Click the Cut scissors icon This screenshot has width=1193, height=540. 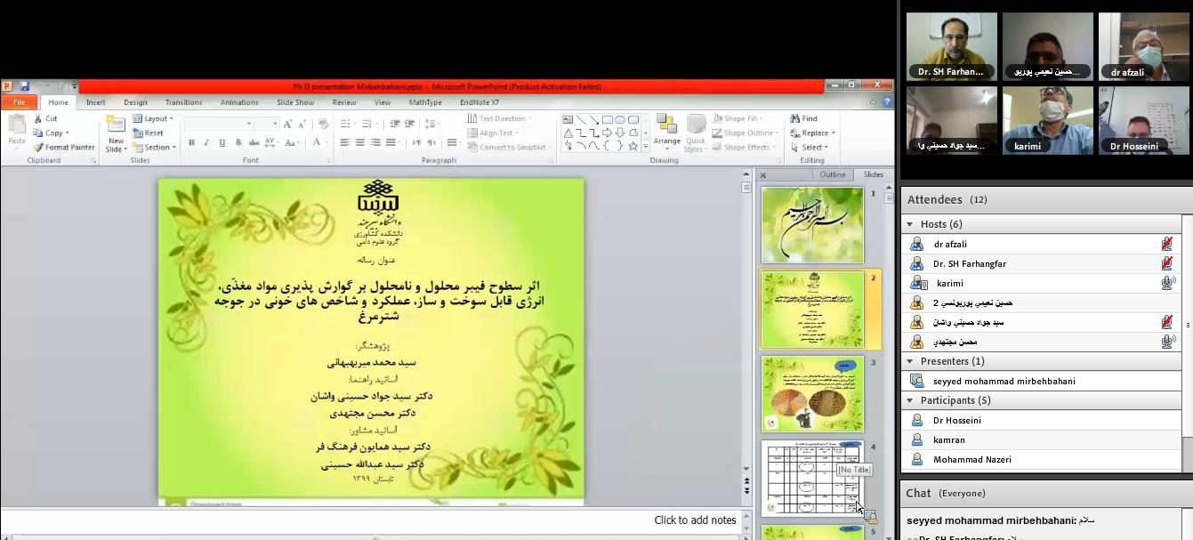click(x=39, y=118)
